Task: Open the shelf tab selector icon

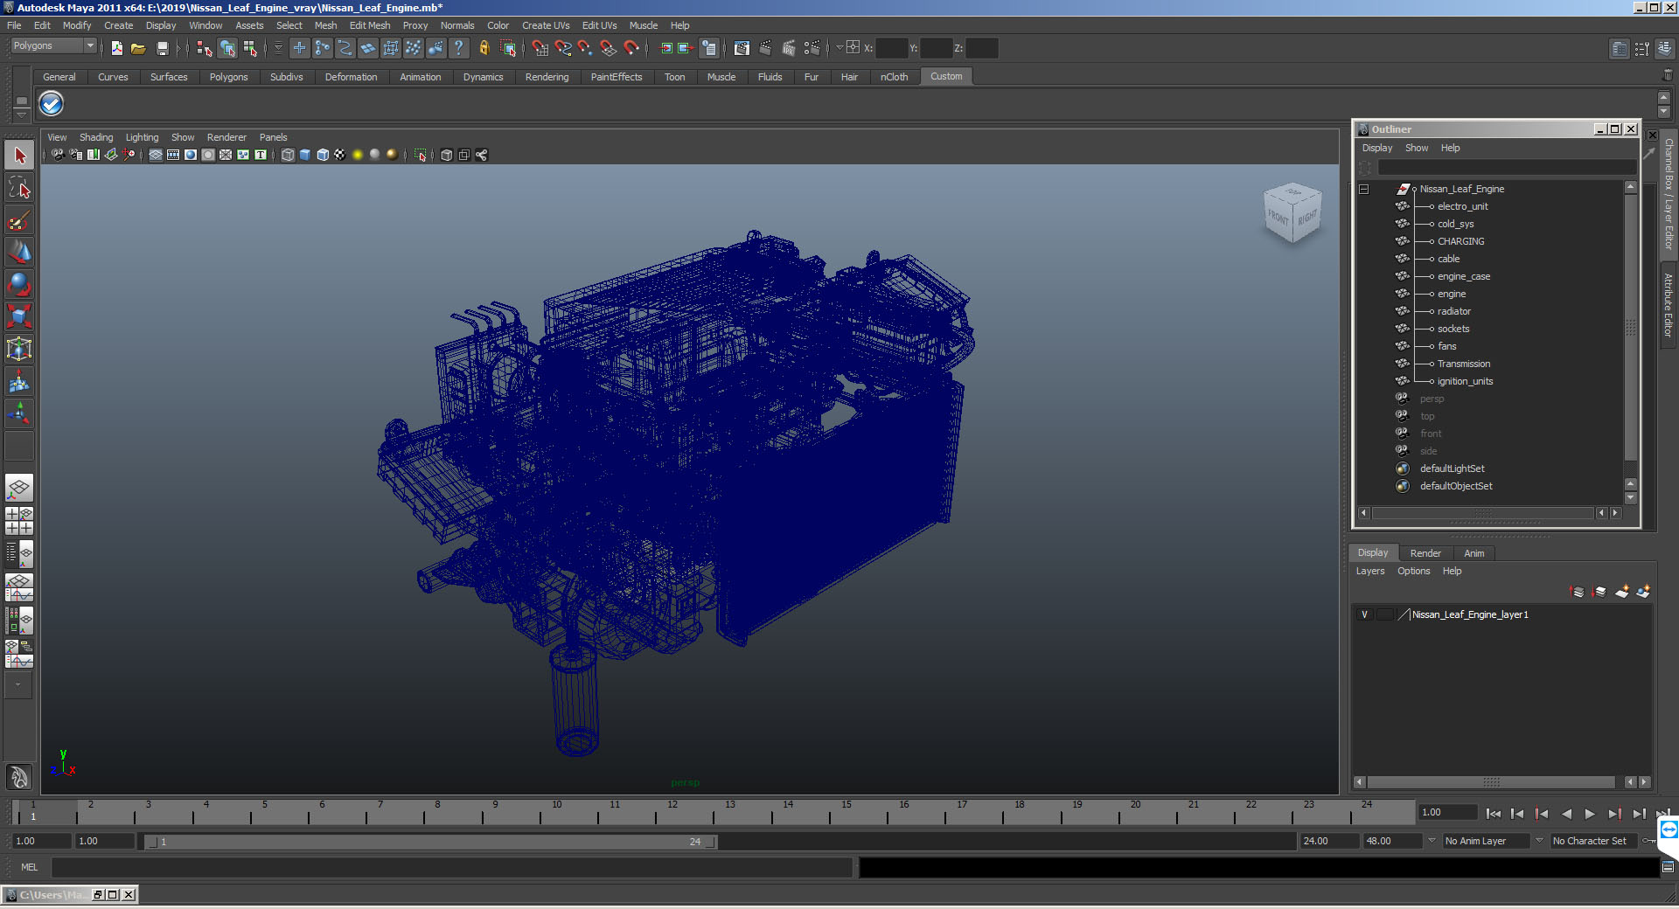Action: pyautogui.click(x=22, y=101)
